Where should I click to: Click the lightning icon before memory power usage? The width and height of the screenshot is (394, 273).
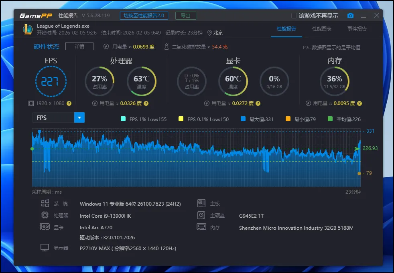[308, 103]
